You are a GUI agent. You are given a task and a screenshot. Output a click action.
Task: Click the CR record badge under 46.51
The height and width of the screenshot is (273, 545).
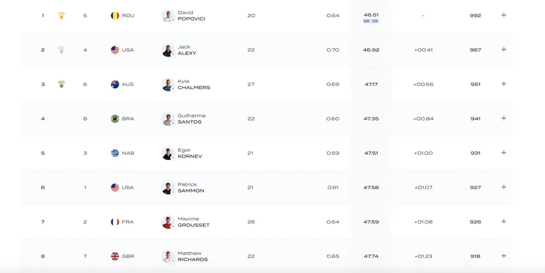375,21
